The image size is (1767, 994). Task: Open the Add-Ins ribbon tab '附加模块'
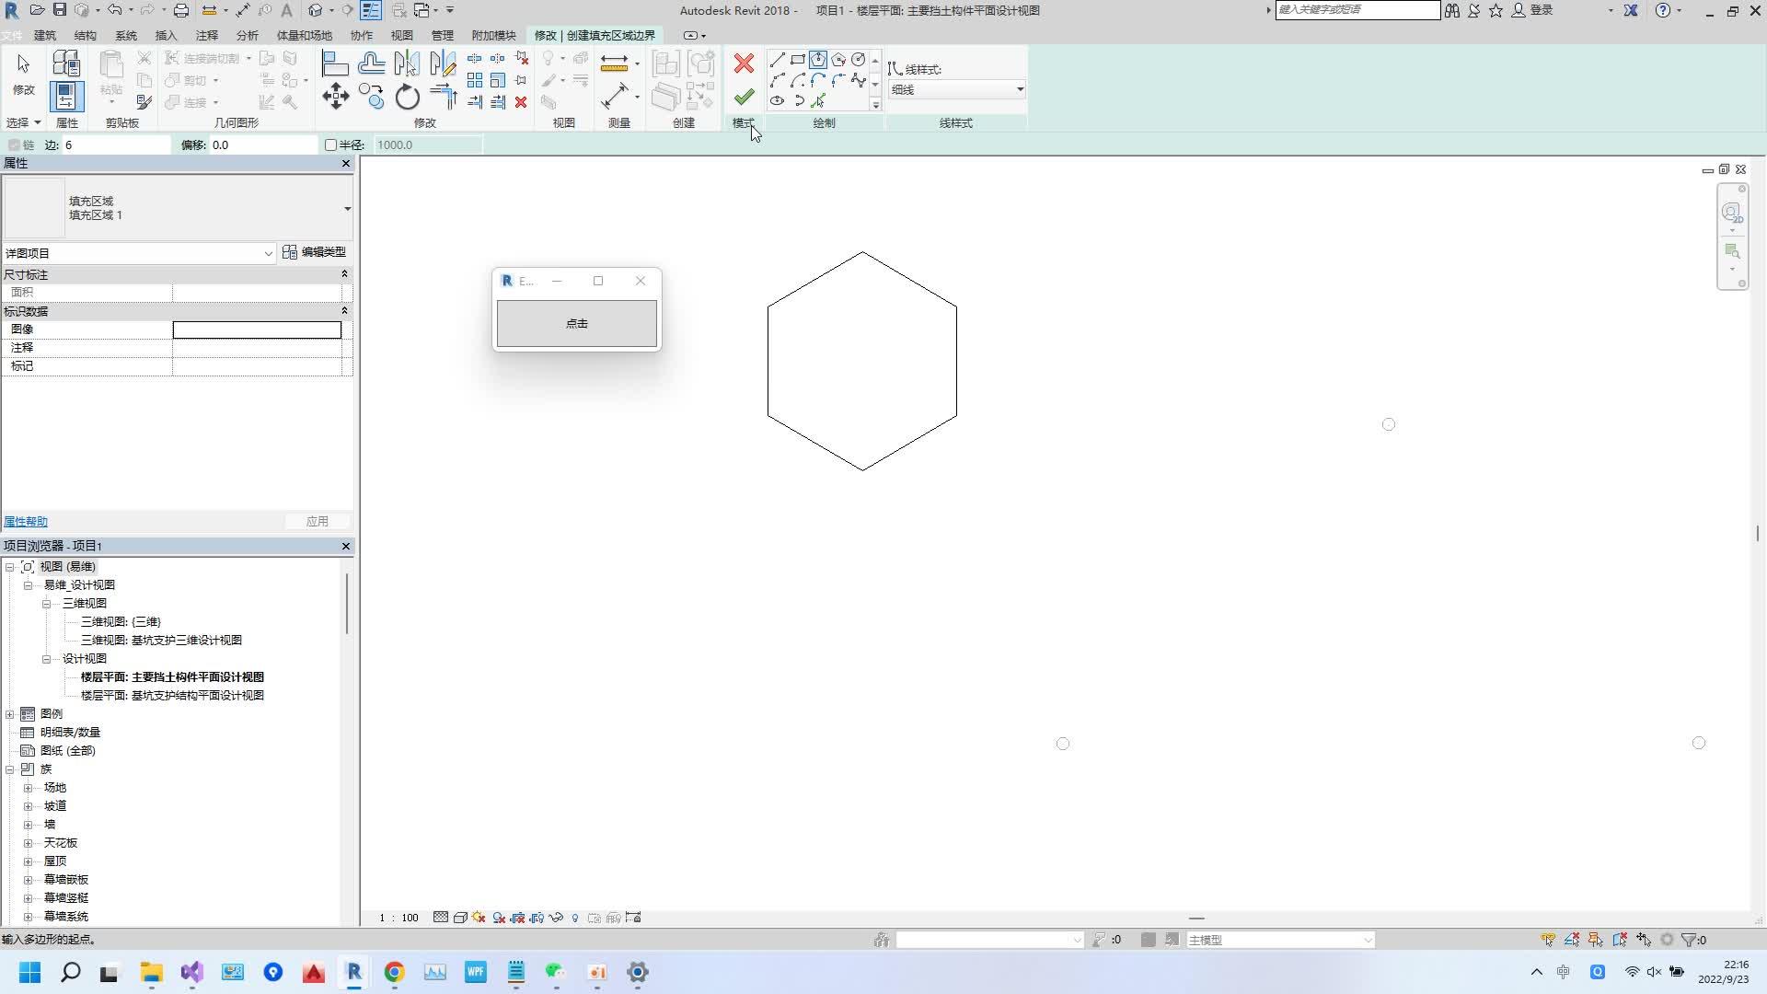coord(493,35)
